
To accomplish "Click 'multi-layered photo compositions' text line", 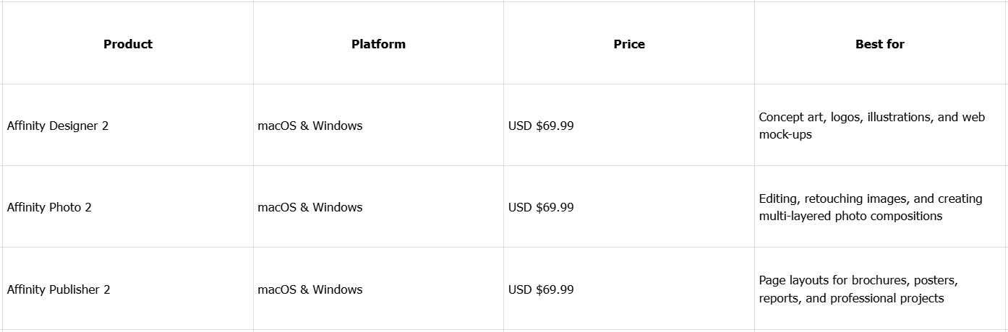I will click(x=850, y=216).
